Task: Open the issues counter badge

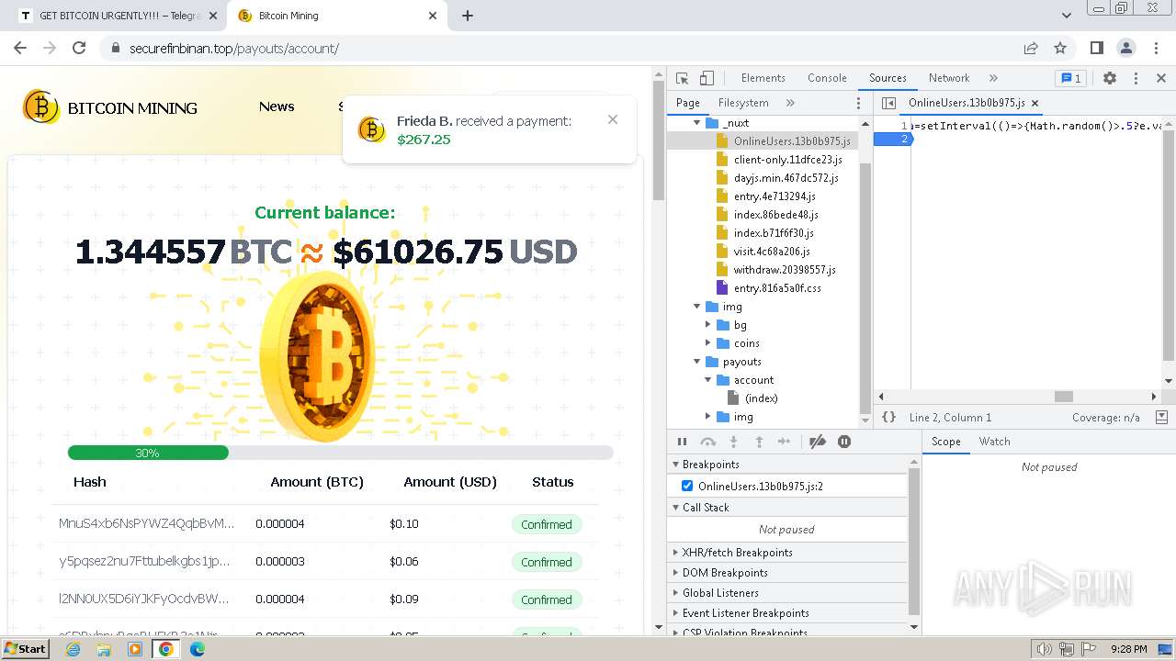Action: [1070, 78]
